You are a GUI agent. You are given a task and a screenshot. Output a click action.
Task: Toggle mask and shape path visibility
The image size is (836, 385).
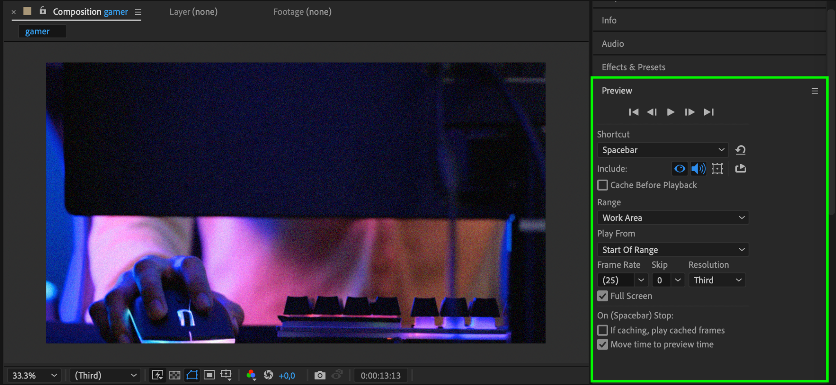pyautogui.click(x=192, y=375)
